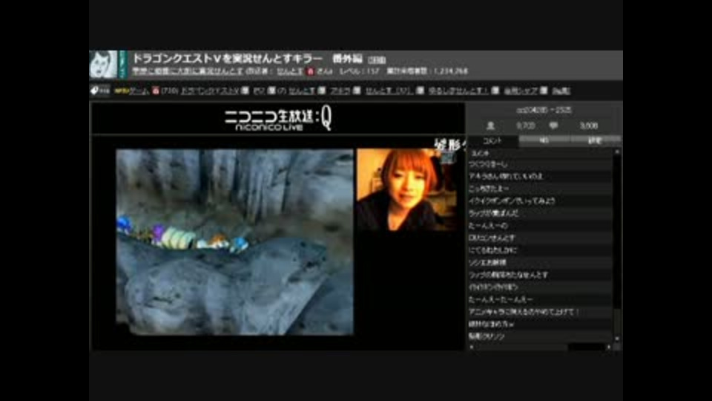Click the comment list vertical scrollbar thumb

(x=616, y=321)
